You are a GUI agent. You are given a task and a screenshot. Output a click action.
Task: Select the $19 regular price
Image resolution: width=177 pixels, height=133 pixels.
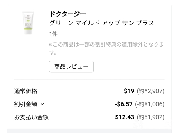pos(129,91)
